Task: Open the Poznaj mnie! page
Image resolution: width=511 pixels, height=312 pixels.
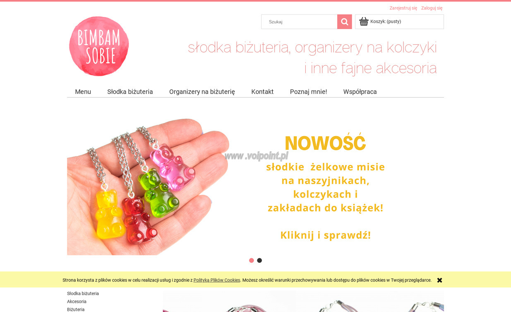Action: tap(308, 91)
